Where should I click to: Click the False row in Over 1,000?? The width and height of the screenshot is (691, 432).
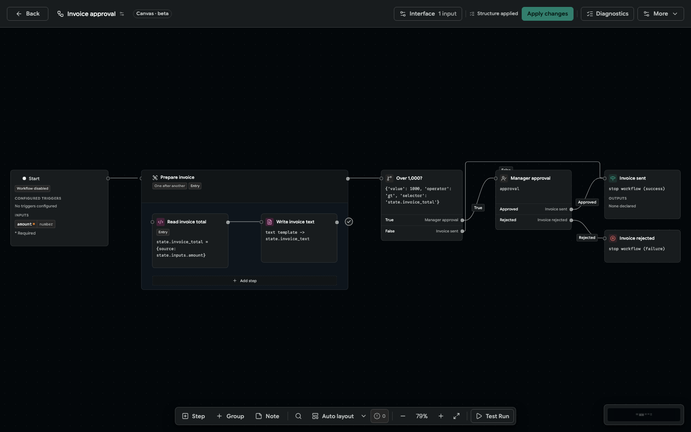click(422, 231)
